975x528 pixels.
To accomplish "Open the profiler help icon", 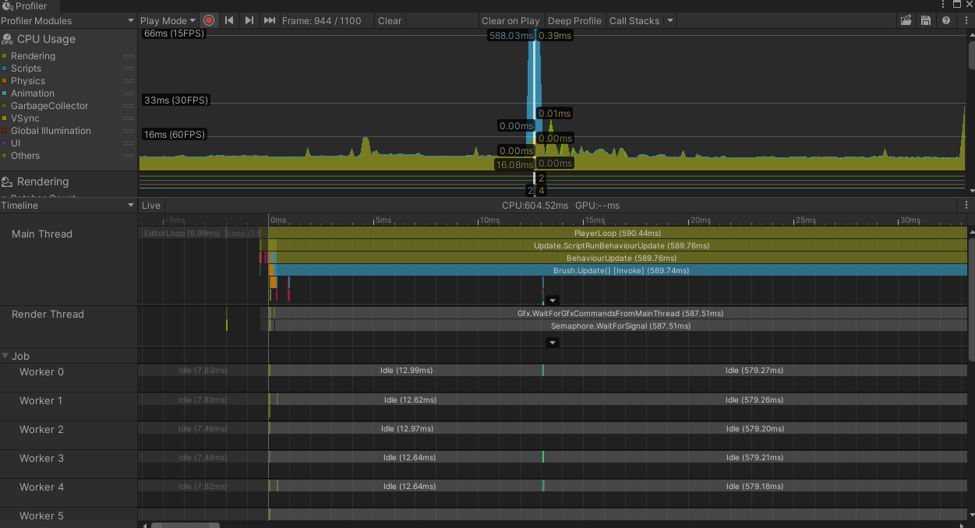I will point(946,21).
